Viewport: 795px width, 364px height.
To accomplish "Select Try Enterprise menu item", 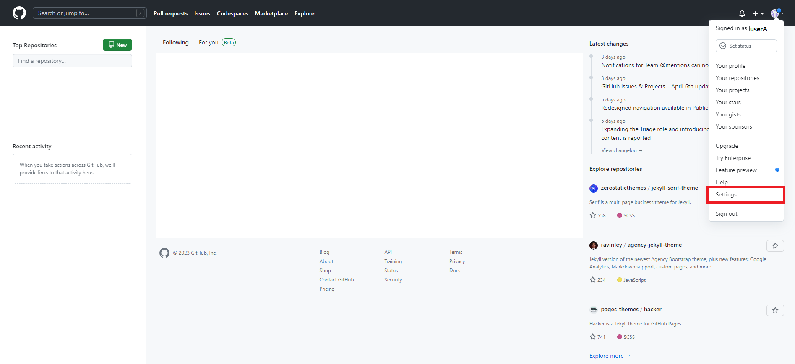I will click(746, 158).
